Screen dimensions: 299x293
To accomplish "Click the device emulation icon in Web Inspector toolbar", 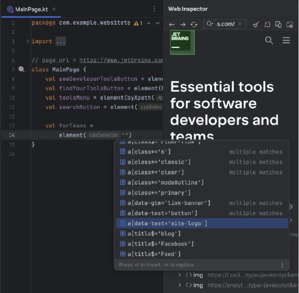I will point(279,24).
